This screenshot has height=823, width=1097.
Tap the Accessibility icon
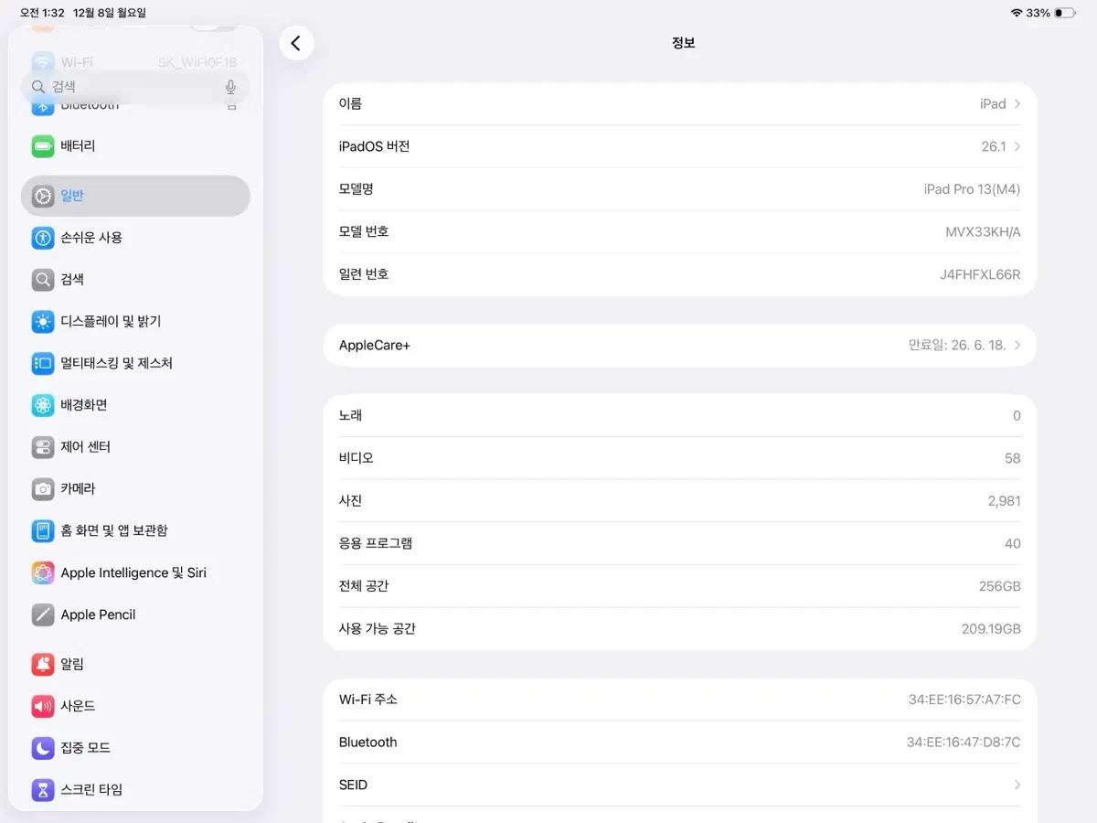coord(43,238)
